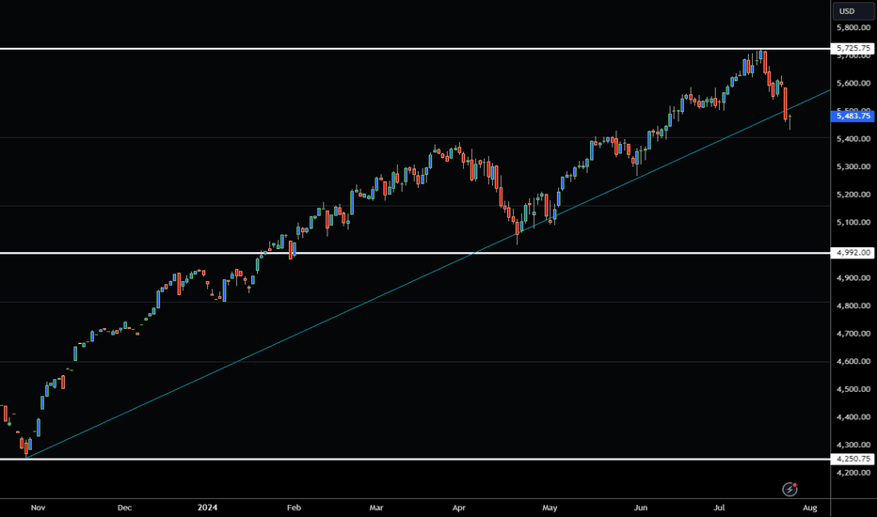Click the 4,600.00 price axis label
This screenshot has height=517, width=877.
pyautogui.click(x=853, y=362)
